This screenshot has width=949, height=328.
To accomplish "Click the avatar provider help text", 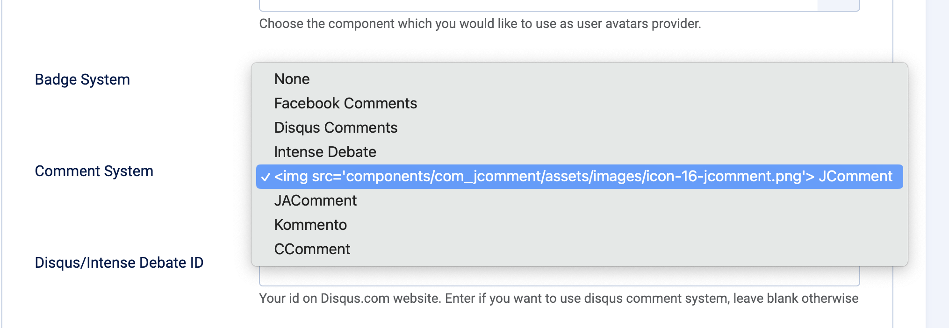I will 480,24.
